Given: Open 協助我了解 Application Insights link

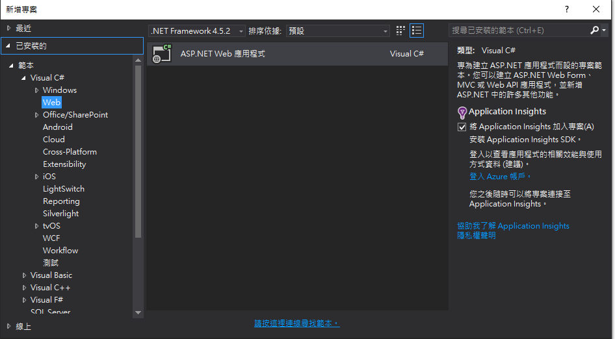Looking at the screenshot, I should pyautogui.click(x=513, y=226).
